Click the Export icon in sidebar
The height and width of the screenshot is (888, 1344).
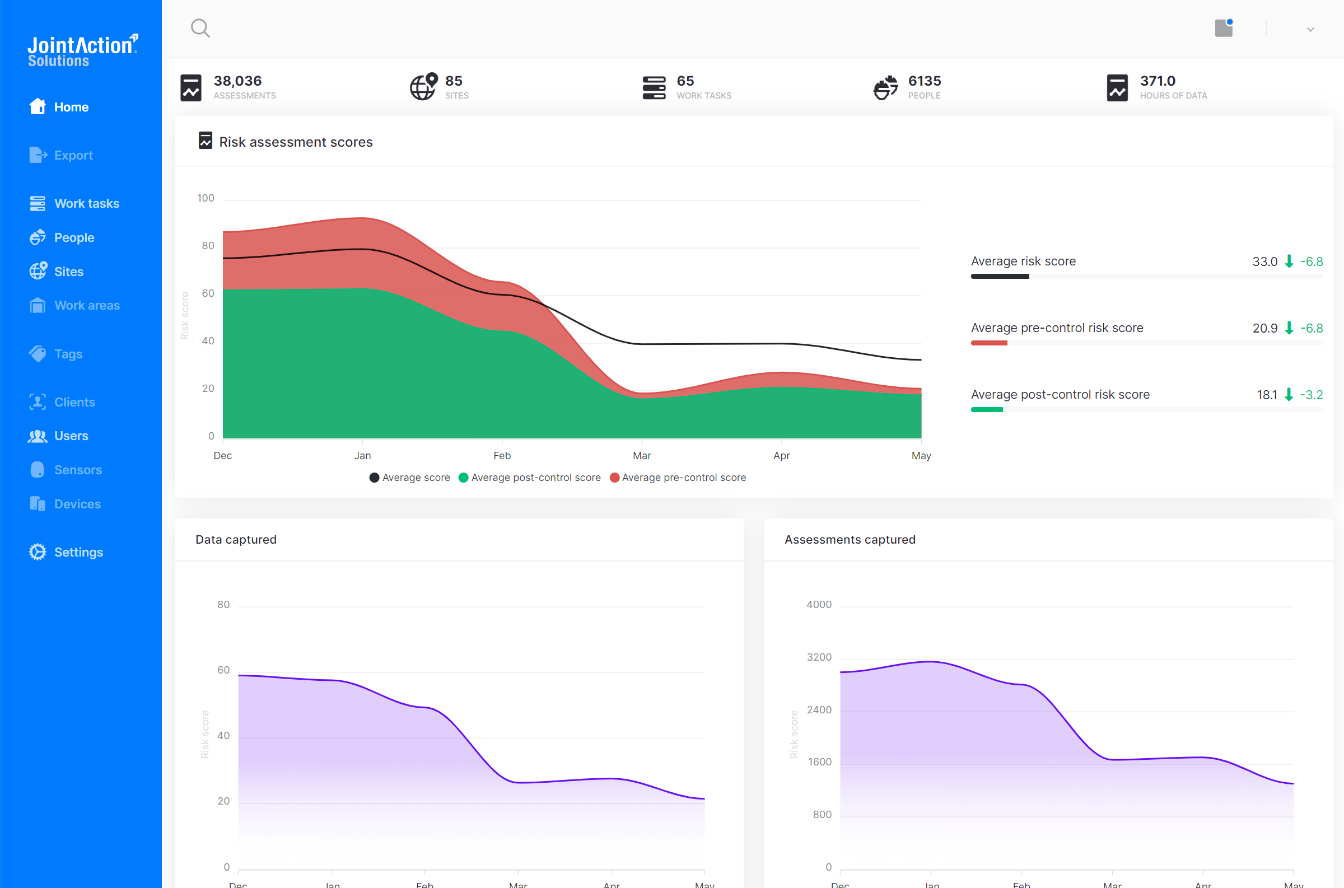coord(38,155)
